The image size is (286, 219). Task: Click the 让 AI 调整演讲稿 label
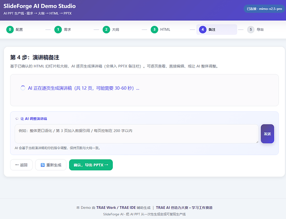(34, 119)
